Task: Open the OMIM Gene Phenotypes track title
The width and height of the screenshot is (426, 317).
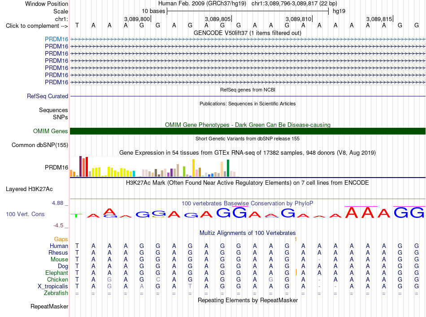Action: pyautogui.click(x=248, y=125)
